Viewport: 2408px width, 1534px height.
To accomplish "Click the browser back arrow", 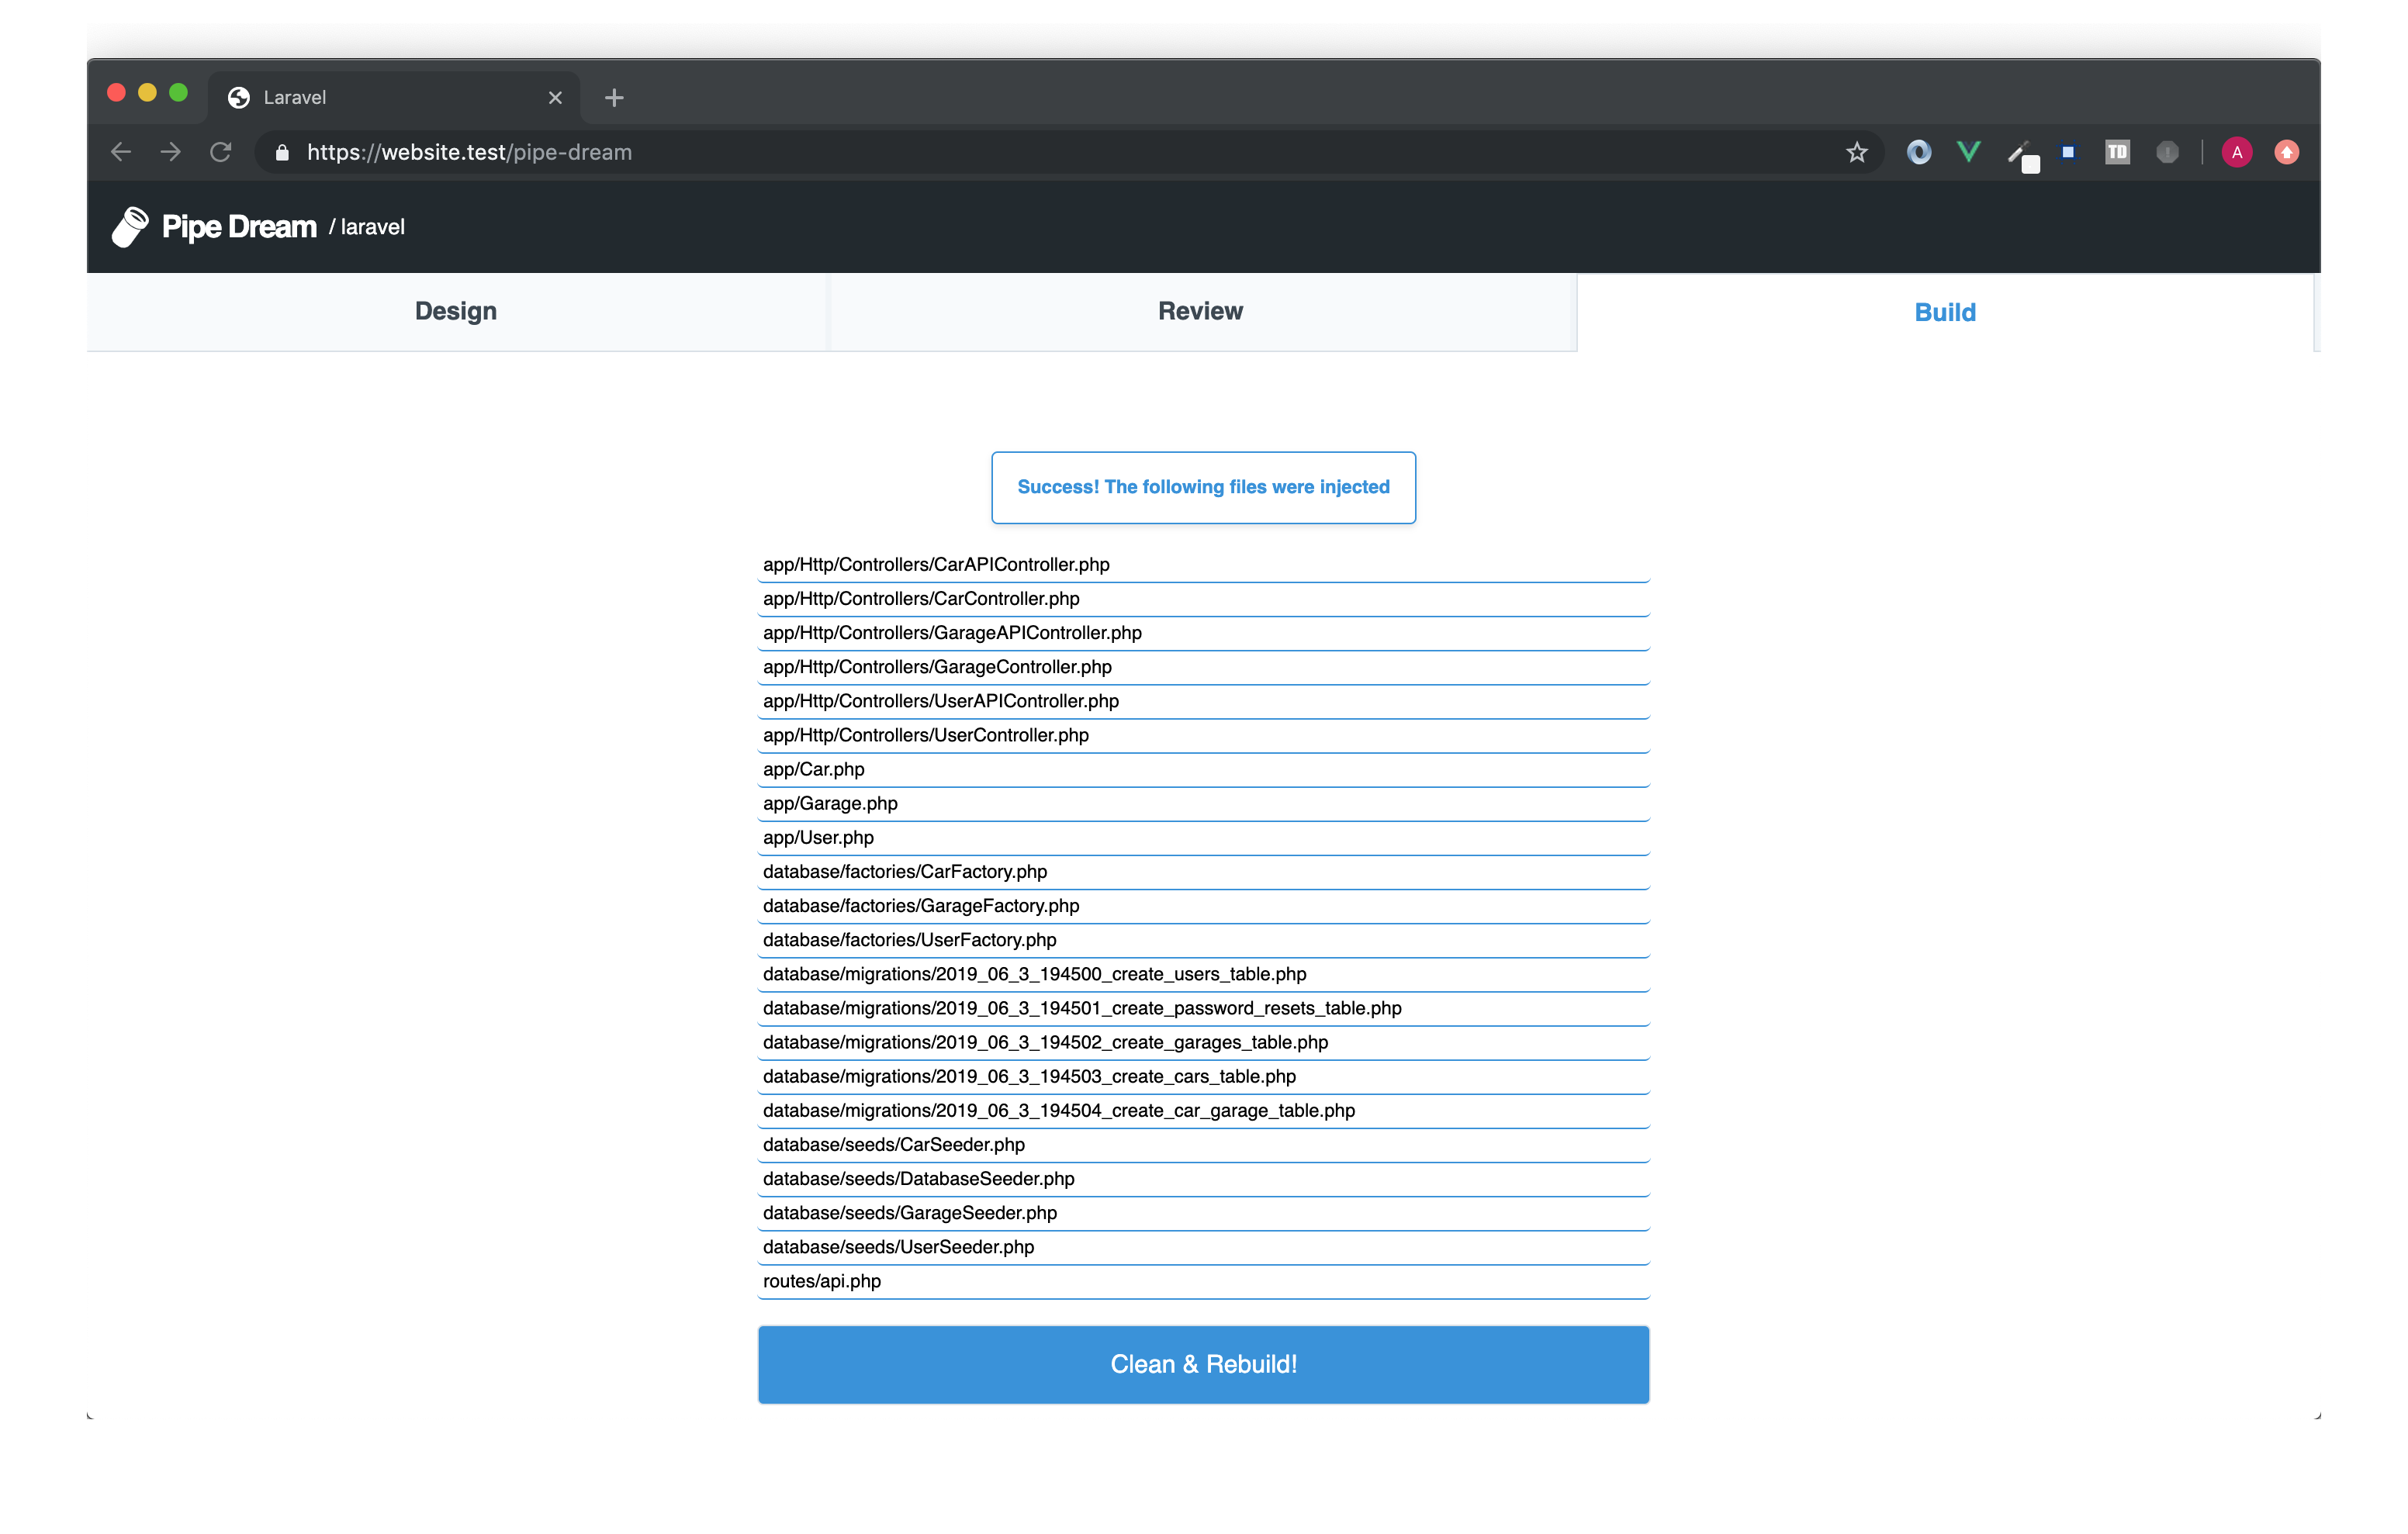I will [x=121, y=152].
